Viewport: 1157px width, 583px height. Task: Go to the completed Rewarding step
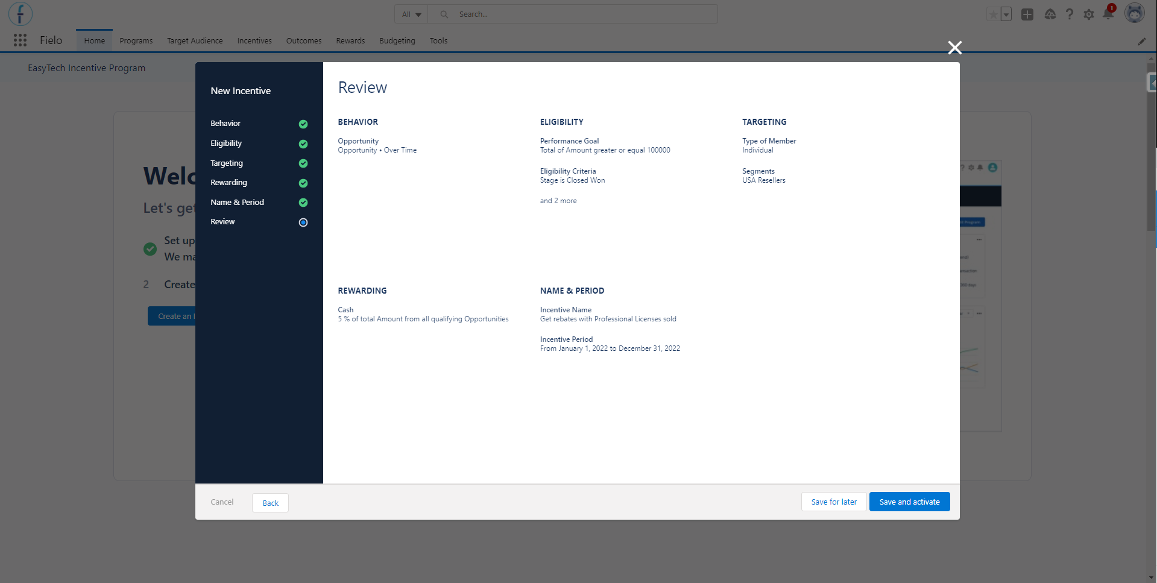[x=229, y=183]
